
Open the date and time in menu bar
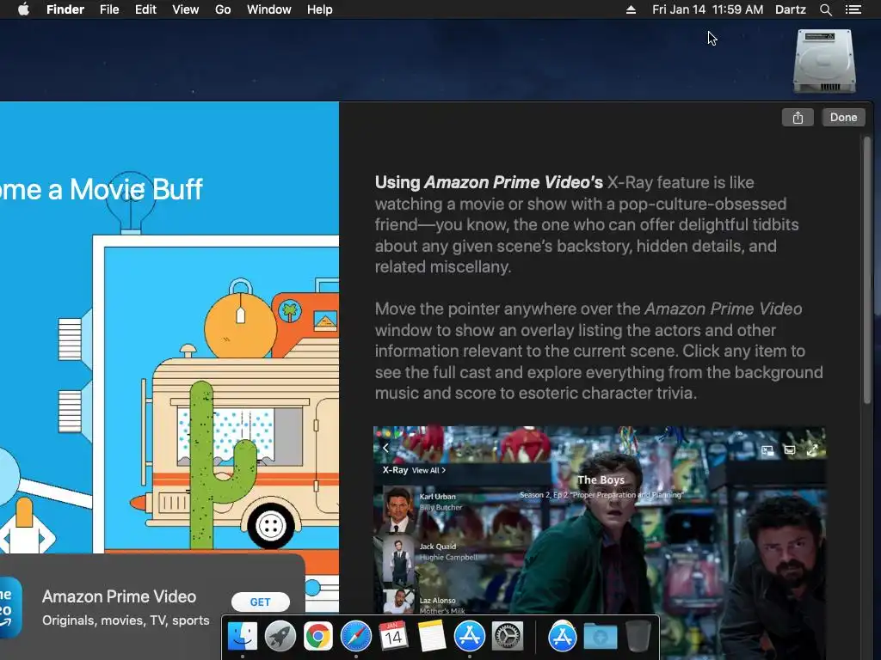(707, 9)
